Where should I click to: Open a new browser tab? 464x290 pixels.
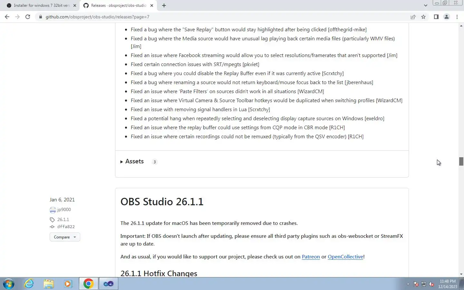(164, 5)
